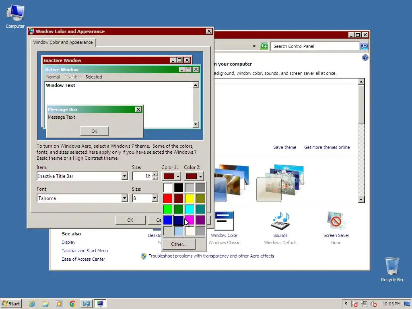Click the Search Control Panel field
This screenshot has height=309, width=412.
(315, 46)
